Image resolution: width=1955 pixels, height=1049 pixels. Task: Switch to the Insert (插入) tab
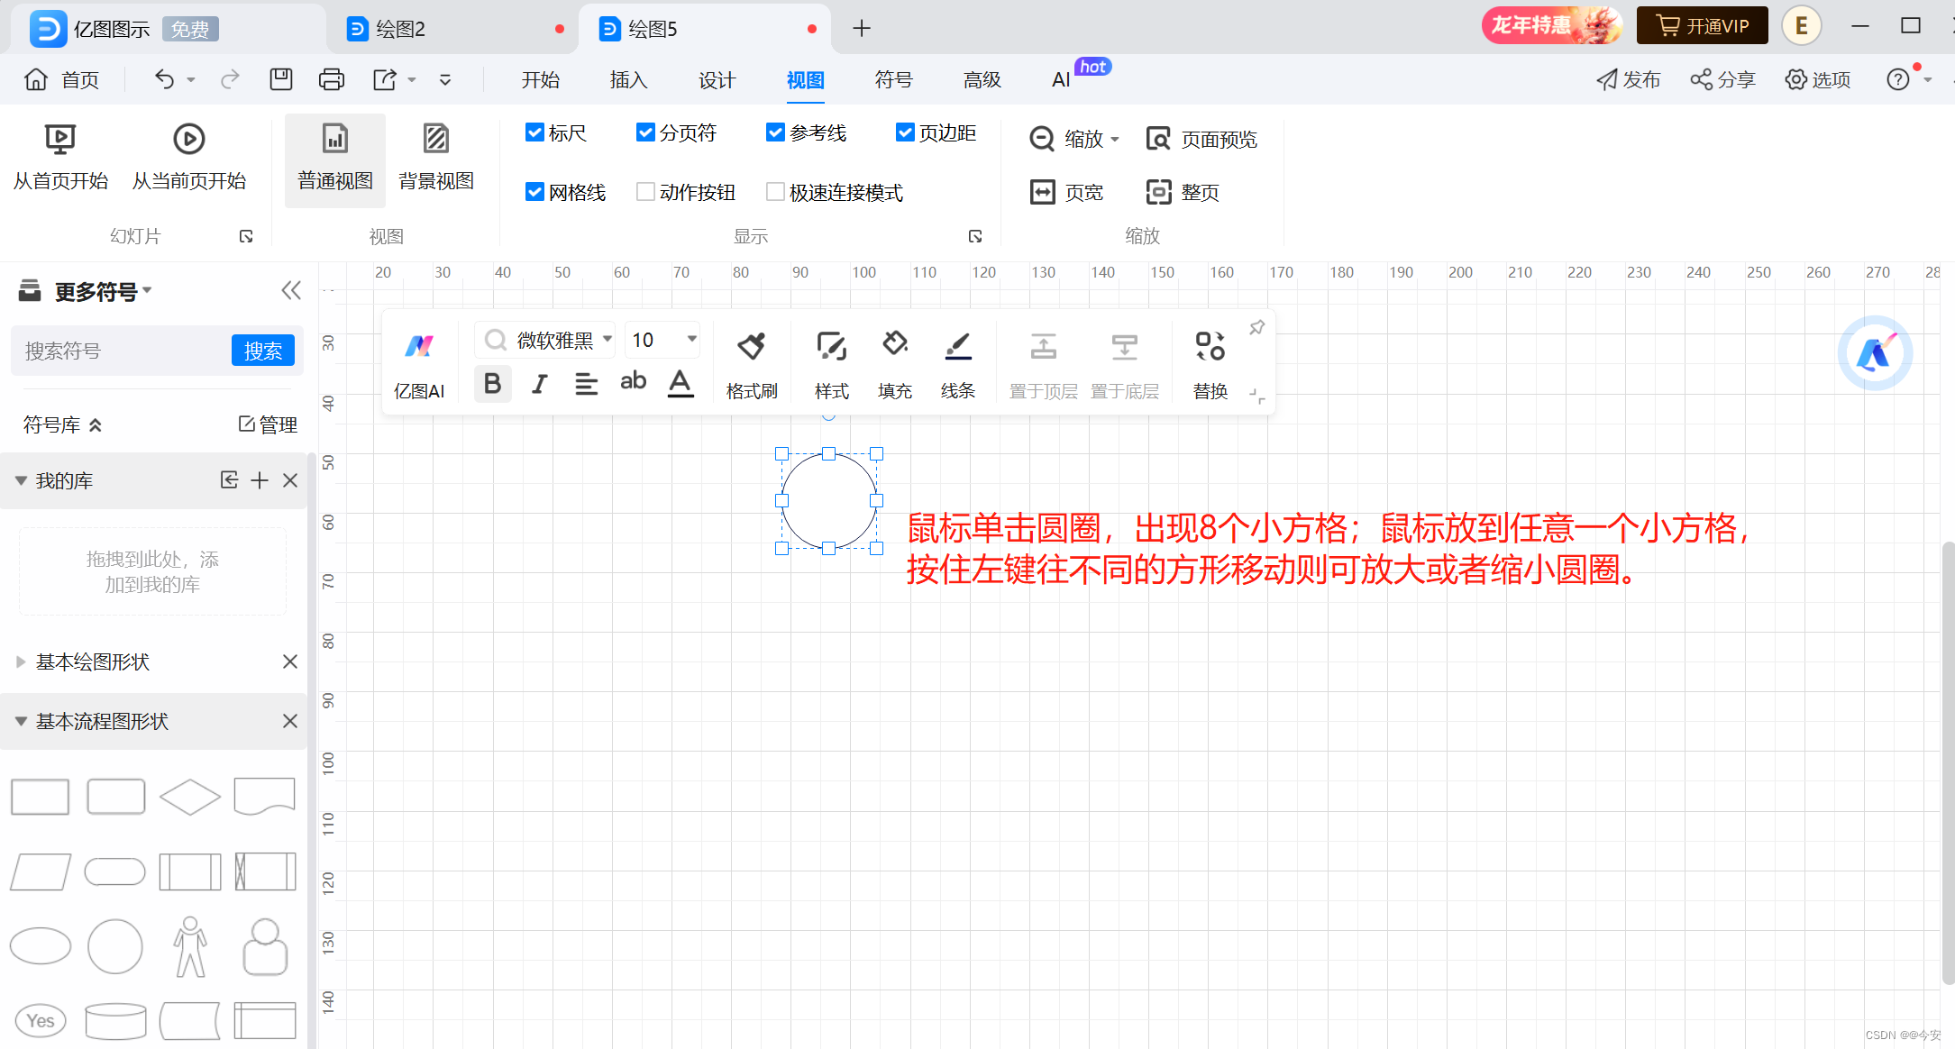[628, 79]
